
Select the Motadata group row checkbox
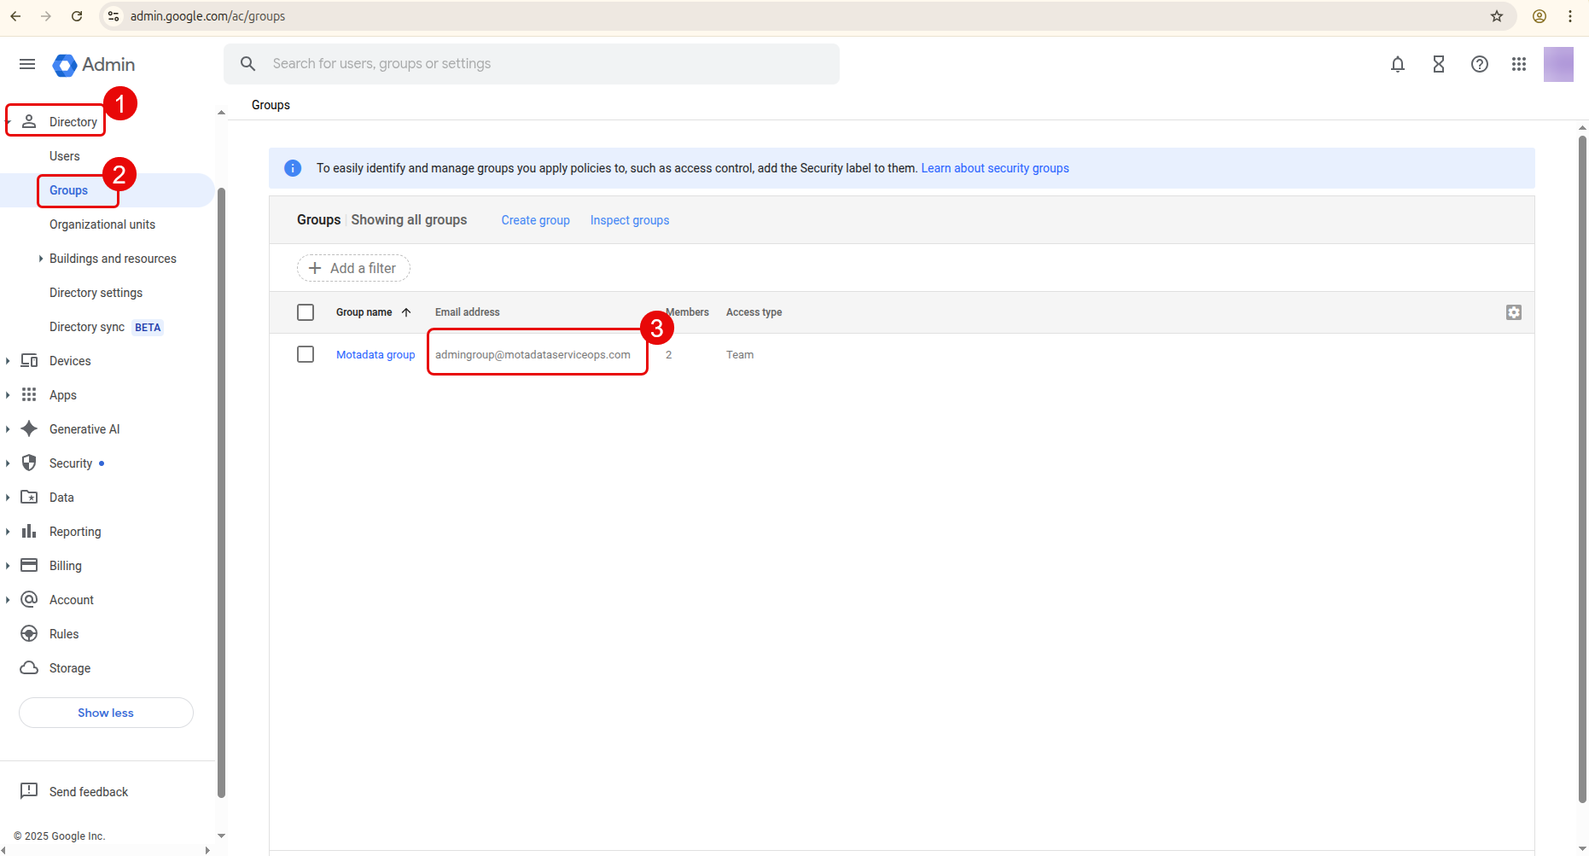pyautogui.click(x=306, y=354)
